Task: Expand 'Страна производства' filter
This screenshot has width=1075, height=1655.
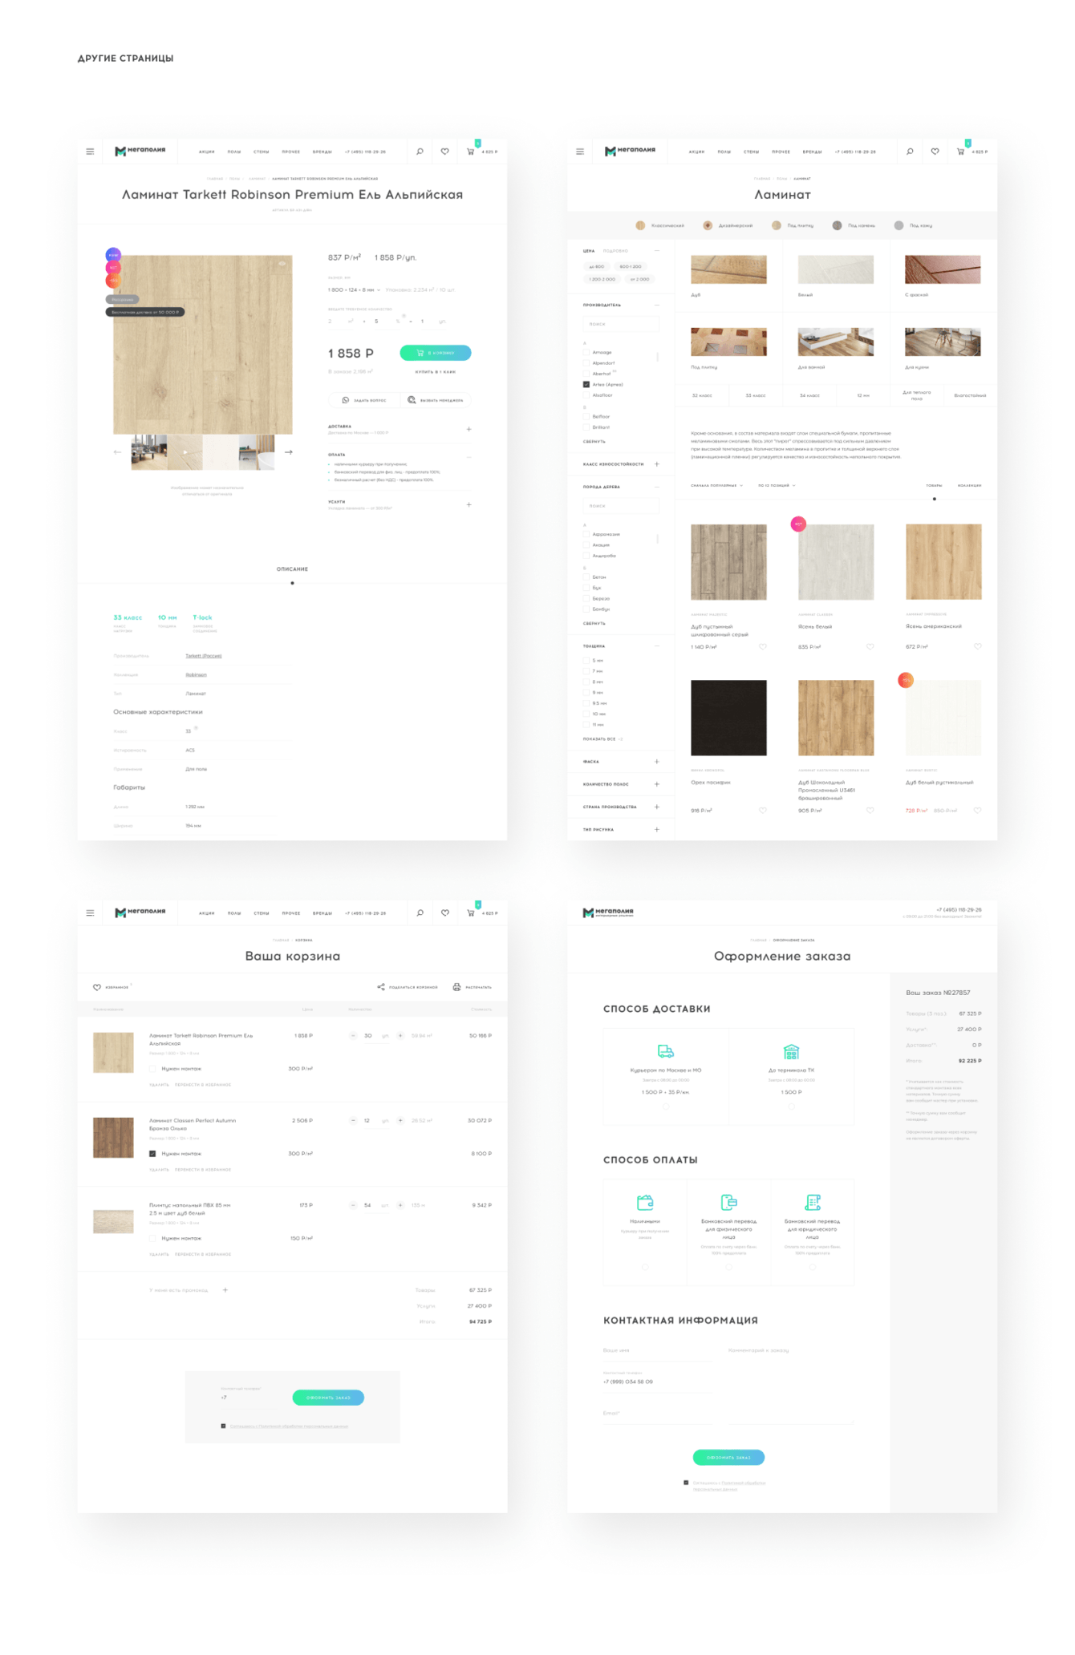Action: click(657, 807)
